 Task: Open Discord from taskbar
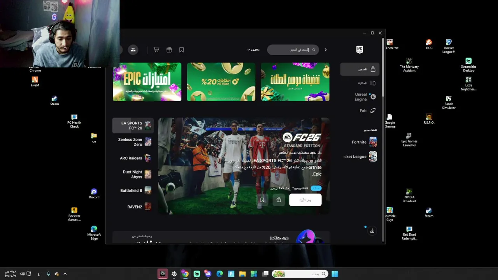coord(208,274)
